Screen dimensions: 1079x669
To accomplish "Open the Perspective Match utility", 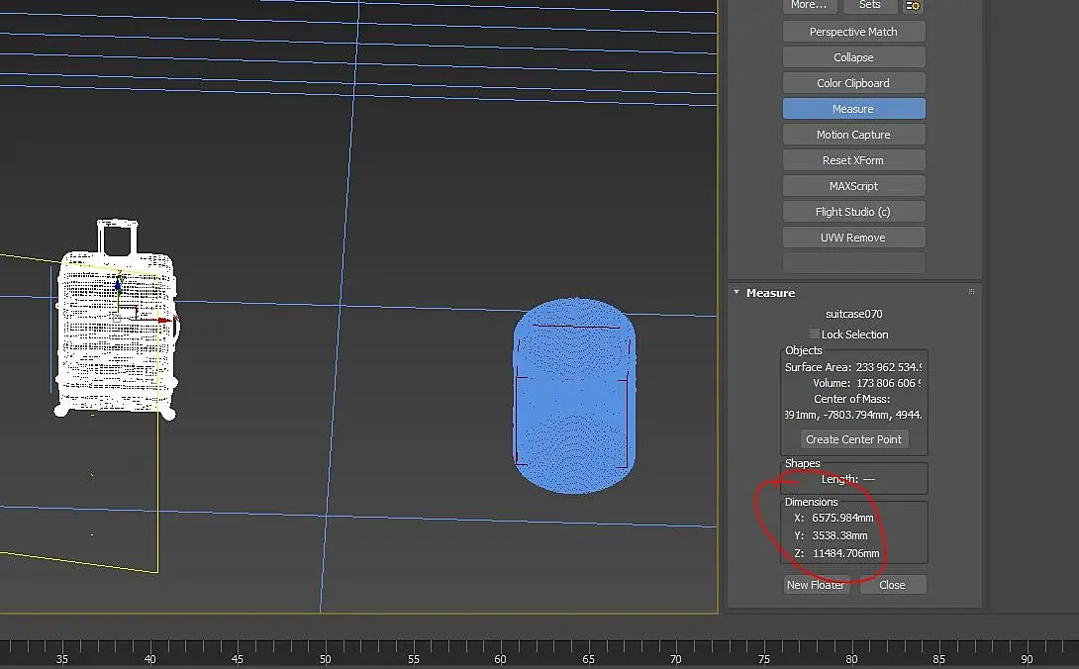I will 853,32.
